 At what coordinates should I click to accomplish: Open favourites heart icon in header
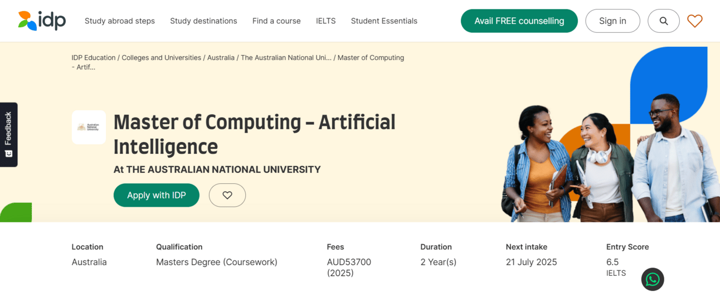coord(695,21)
